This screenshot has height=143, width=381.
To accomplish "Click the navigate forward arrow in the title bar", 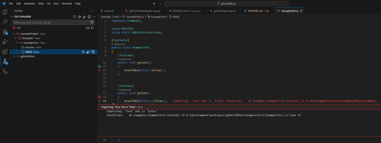I will click(160, 3).
